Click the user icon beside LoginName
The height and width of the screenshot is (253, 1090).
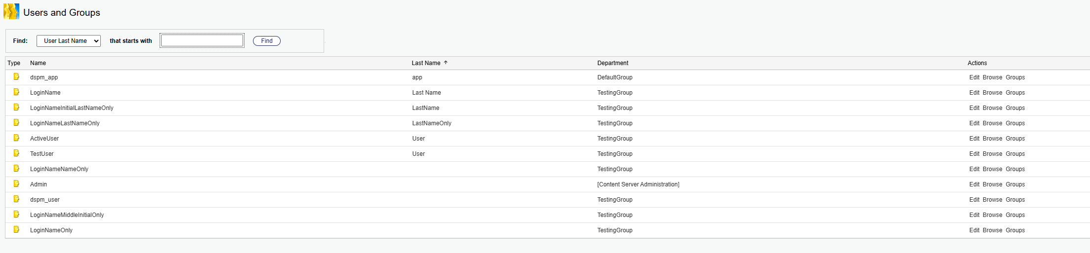point(16,92)
